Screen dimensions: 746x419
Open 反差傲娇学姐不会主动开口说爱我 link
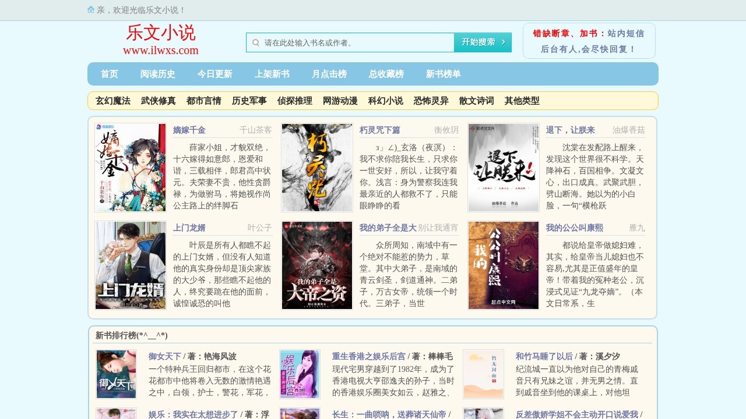click(x=577, y=414)
